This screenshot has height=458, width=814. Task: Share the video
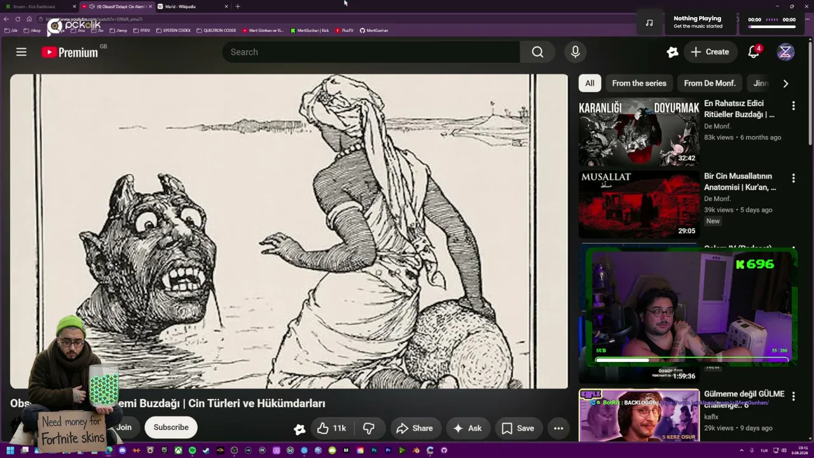point(415,428)
